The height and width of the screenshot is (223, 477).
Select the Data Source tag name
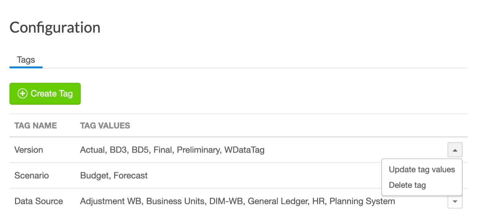pyautogui.click(x=39, y=201)
